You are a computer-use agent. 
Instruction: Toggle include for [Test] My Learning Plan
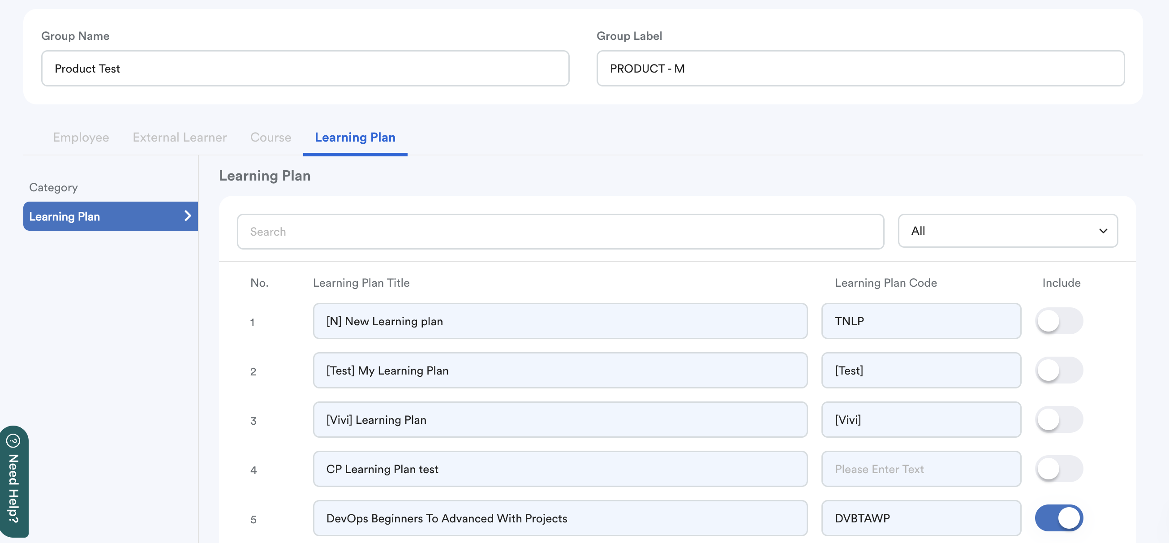click(x=1059, y=371)
